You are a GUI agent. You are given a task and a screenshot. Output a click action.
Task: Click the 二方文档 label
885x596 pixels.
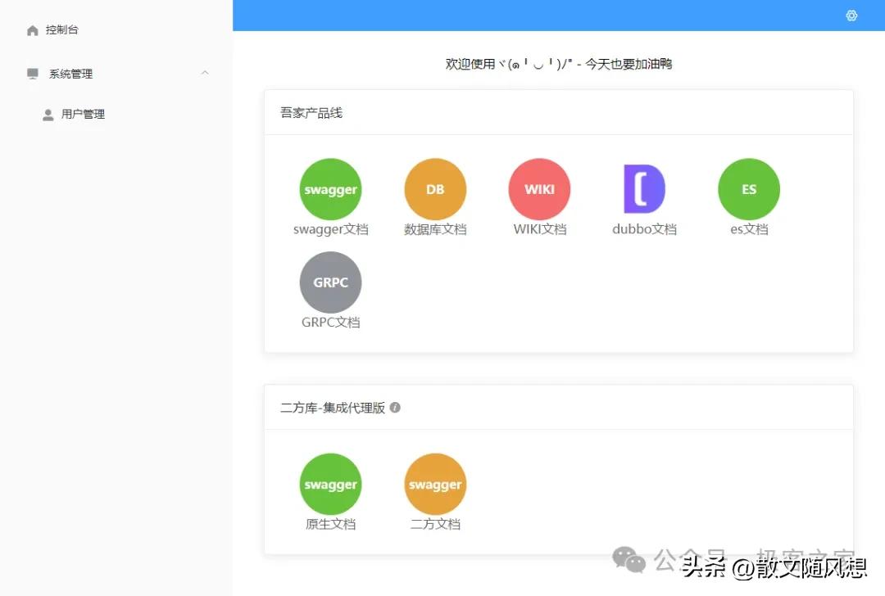click(x=435, y=524)
